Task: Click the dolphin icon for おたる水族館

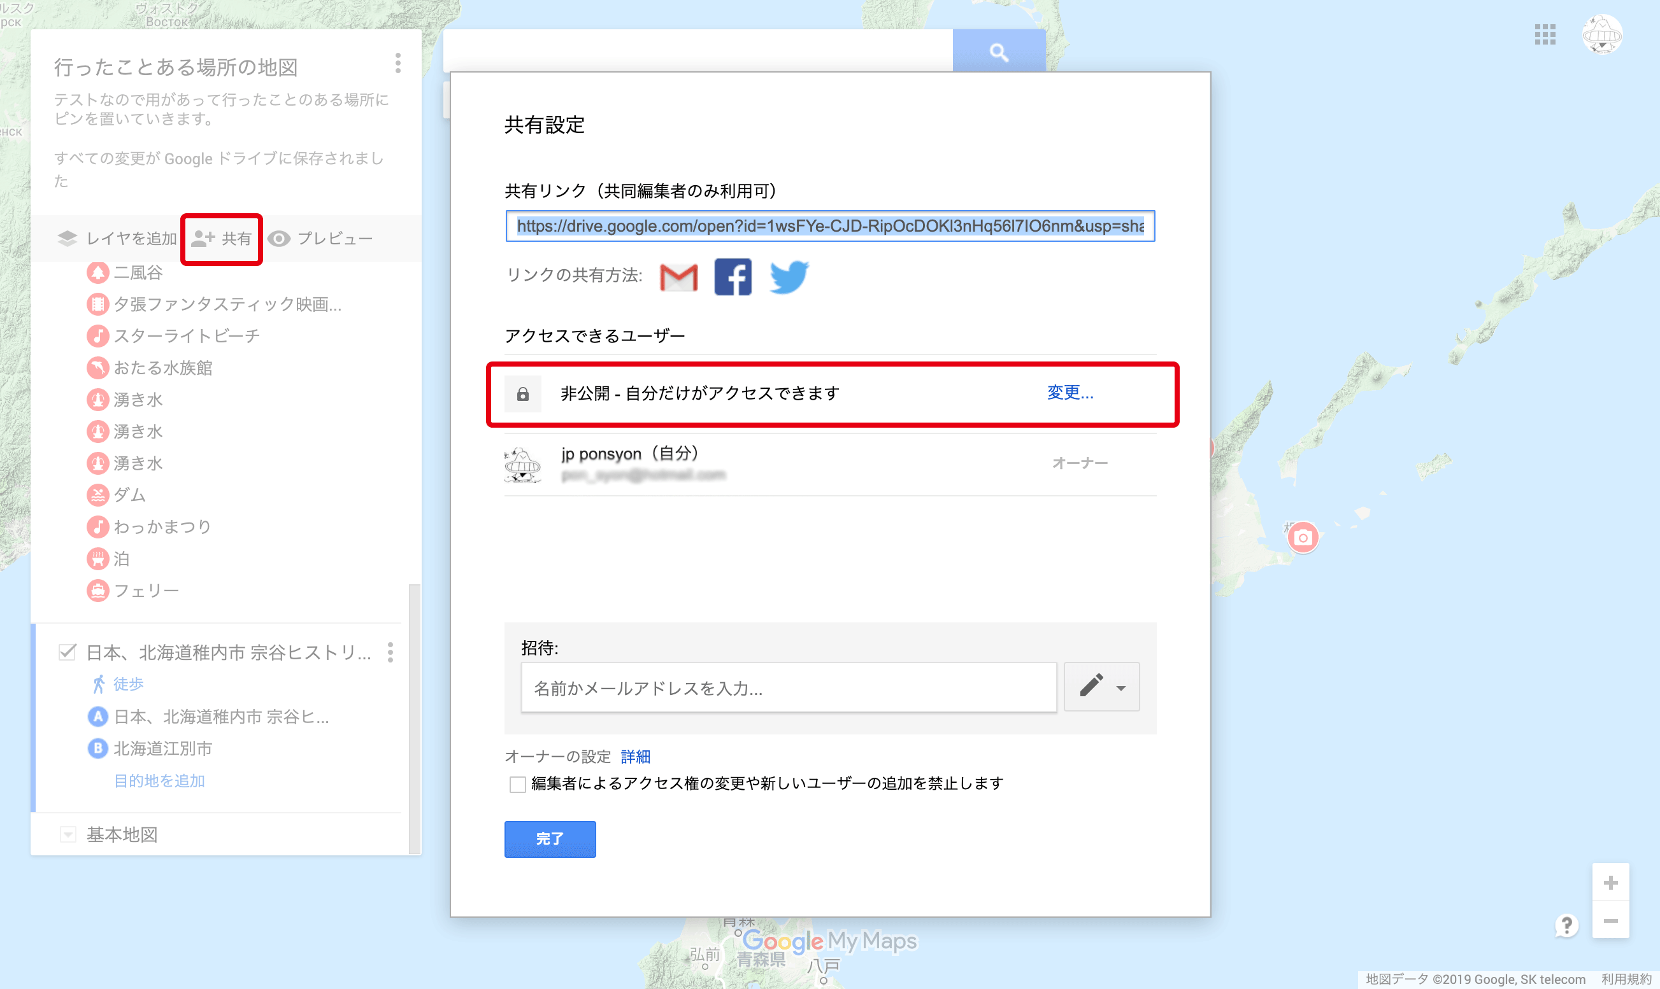Action: 98,368
